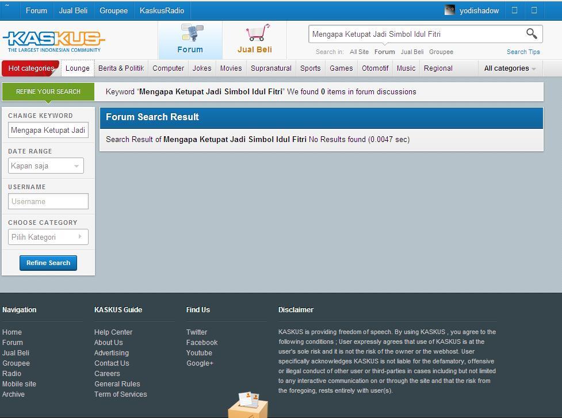Open the Forum section icon
This screenshot has height=418, width=562.
[x=192, y=33]
